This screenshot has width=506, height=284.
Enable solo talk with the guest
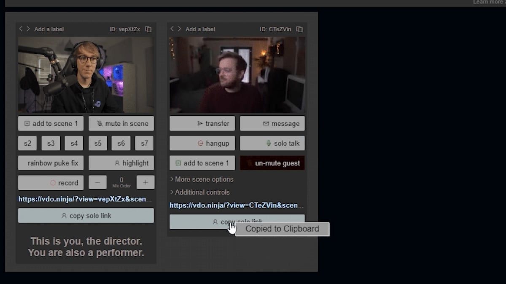(x=272, y=143)
